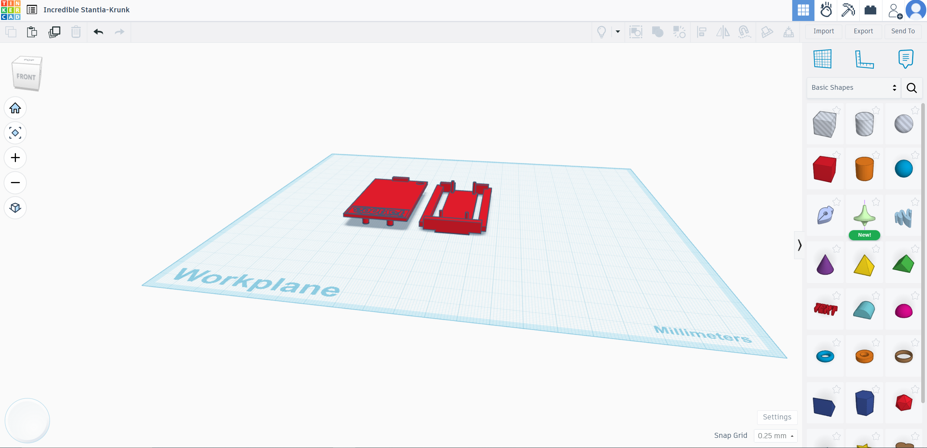The height and width of the screenshot is (448, 927).
Task: Open the Notes tool
Action: coord(906,59)
